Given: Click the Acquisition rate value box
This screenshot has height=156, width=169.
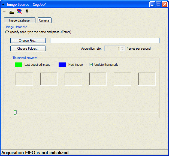Looking at the screenshot, I should [112, 48].
